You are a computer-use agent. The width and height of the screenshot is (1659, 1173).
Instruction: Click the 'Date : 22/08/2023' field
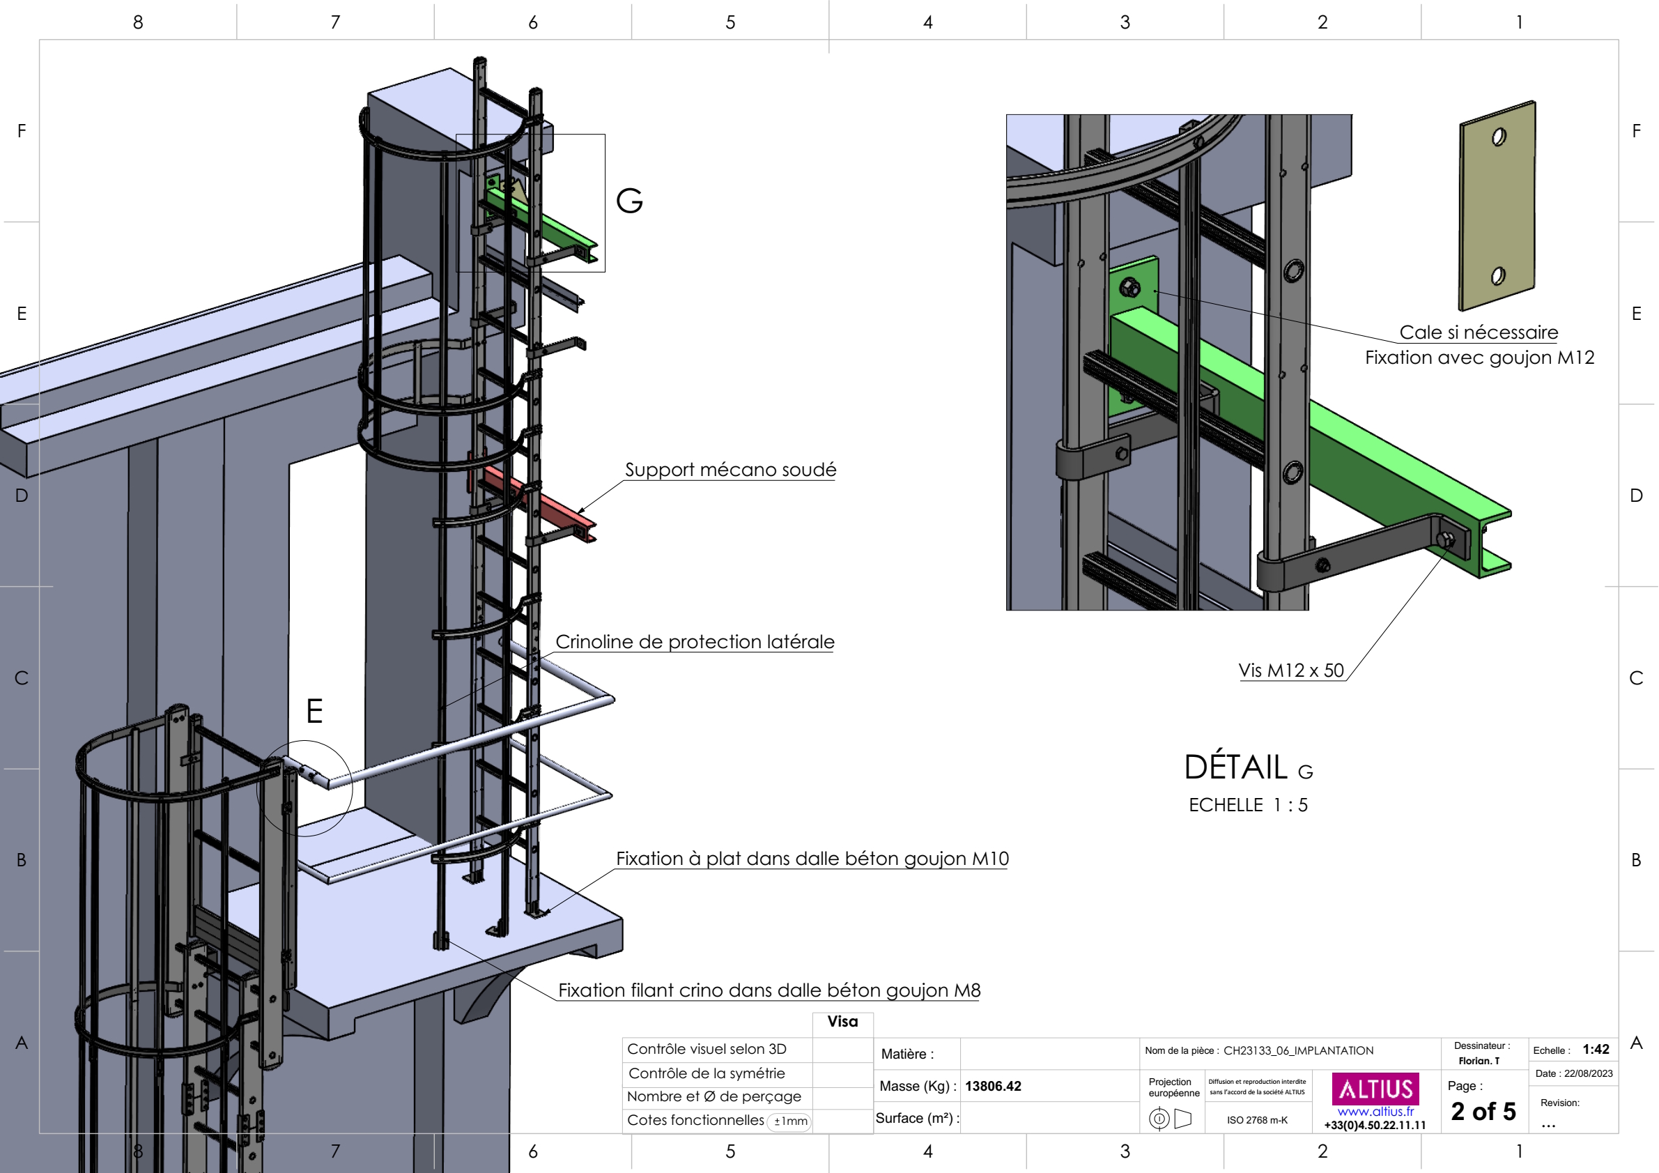pos(1574,1074)
